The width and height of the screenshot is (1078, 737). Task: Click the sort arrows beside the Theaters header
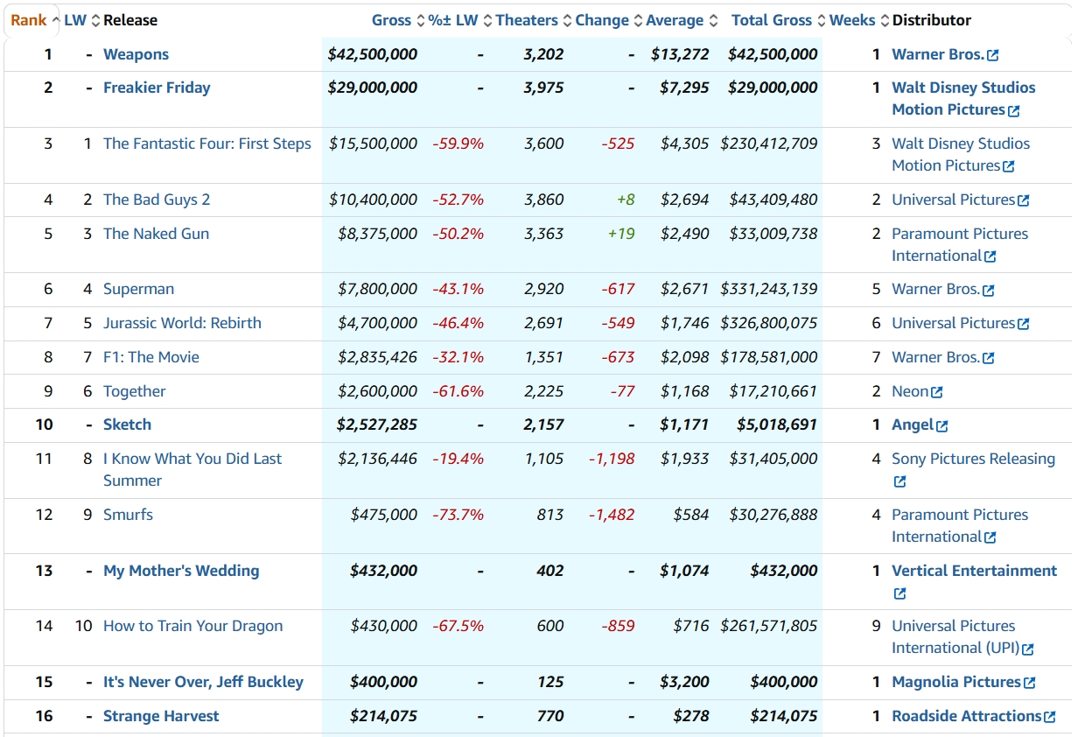[x=568, y=20]
